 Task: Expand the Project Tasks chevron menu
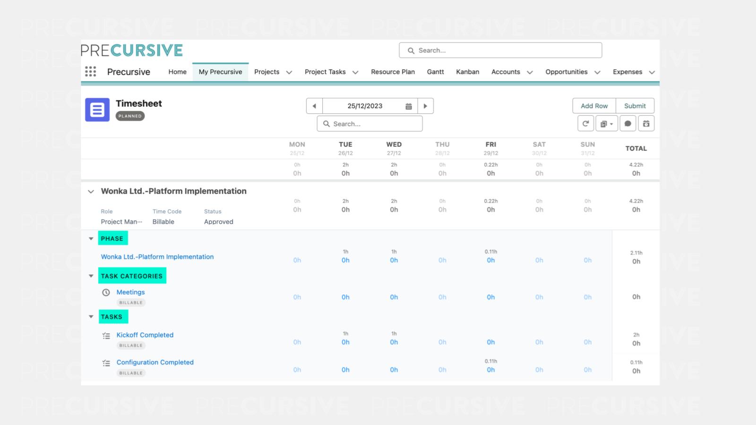pos(355,72)
